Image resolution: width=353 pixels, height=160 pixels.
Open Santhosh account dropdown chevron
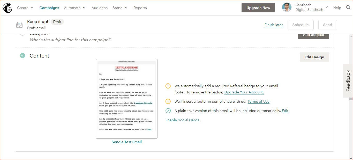click(x=327, y=7)
